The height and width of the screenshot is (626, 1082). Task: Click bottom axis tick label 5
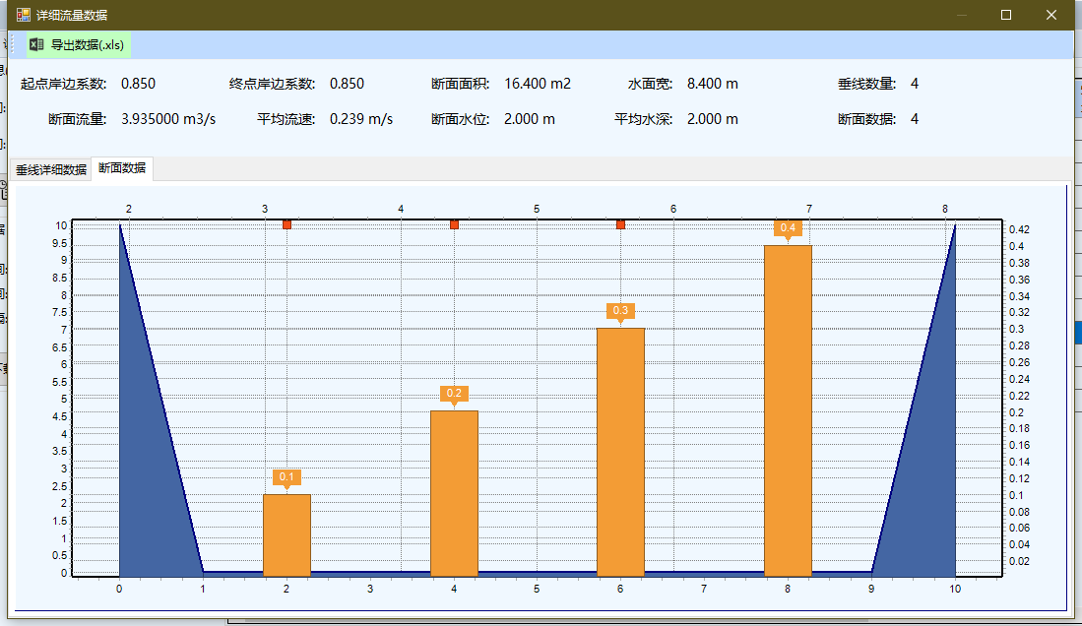click(x=537, y=589)
